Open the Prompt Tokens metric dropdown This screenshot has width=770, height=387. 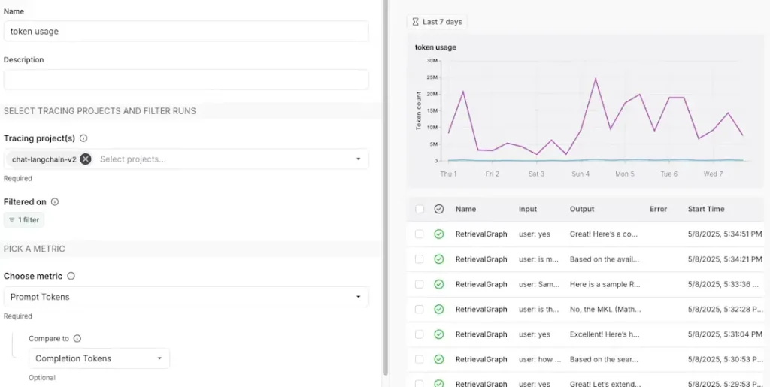pyautogui.click(x=186, y=297)
